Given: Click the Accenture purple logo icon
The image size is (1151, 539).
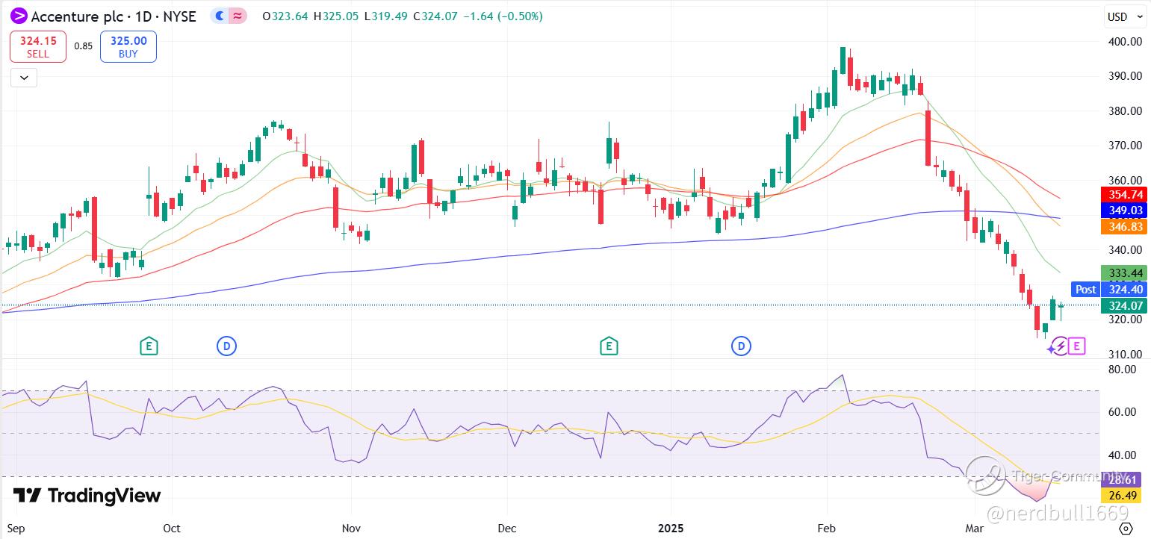Looking at the screenshot, I should pyautogui.click(x=19, y=16).
